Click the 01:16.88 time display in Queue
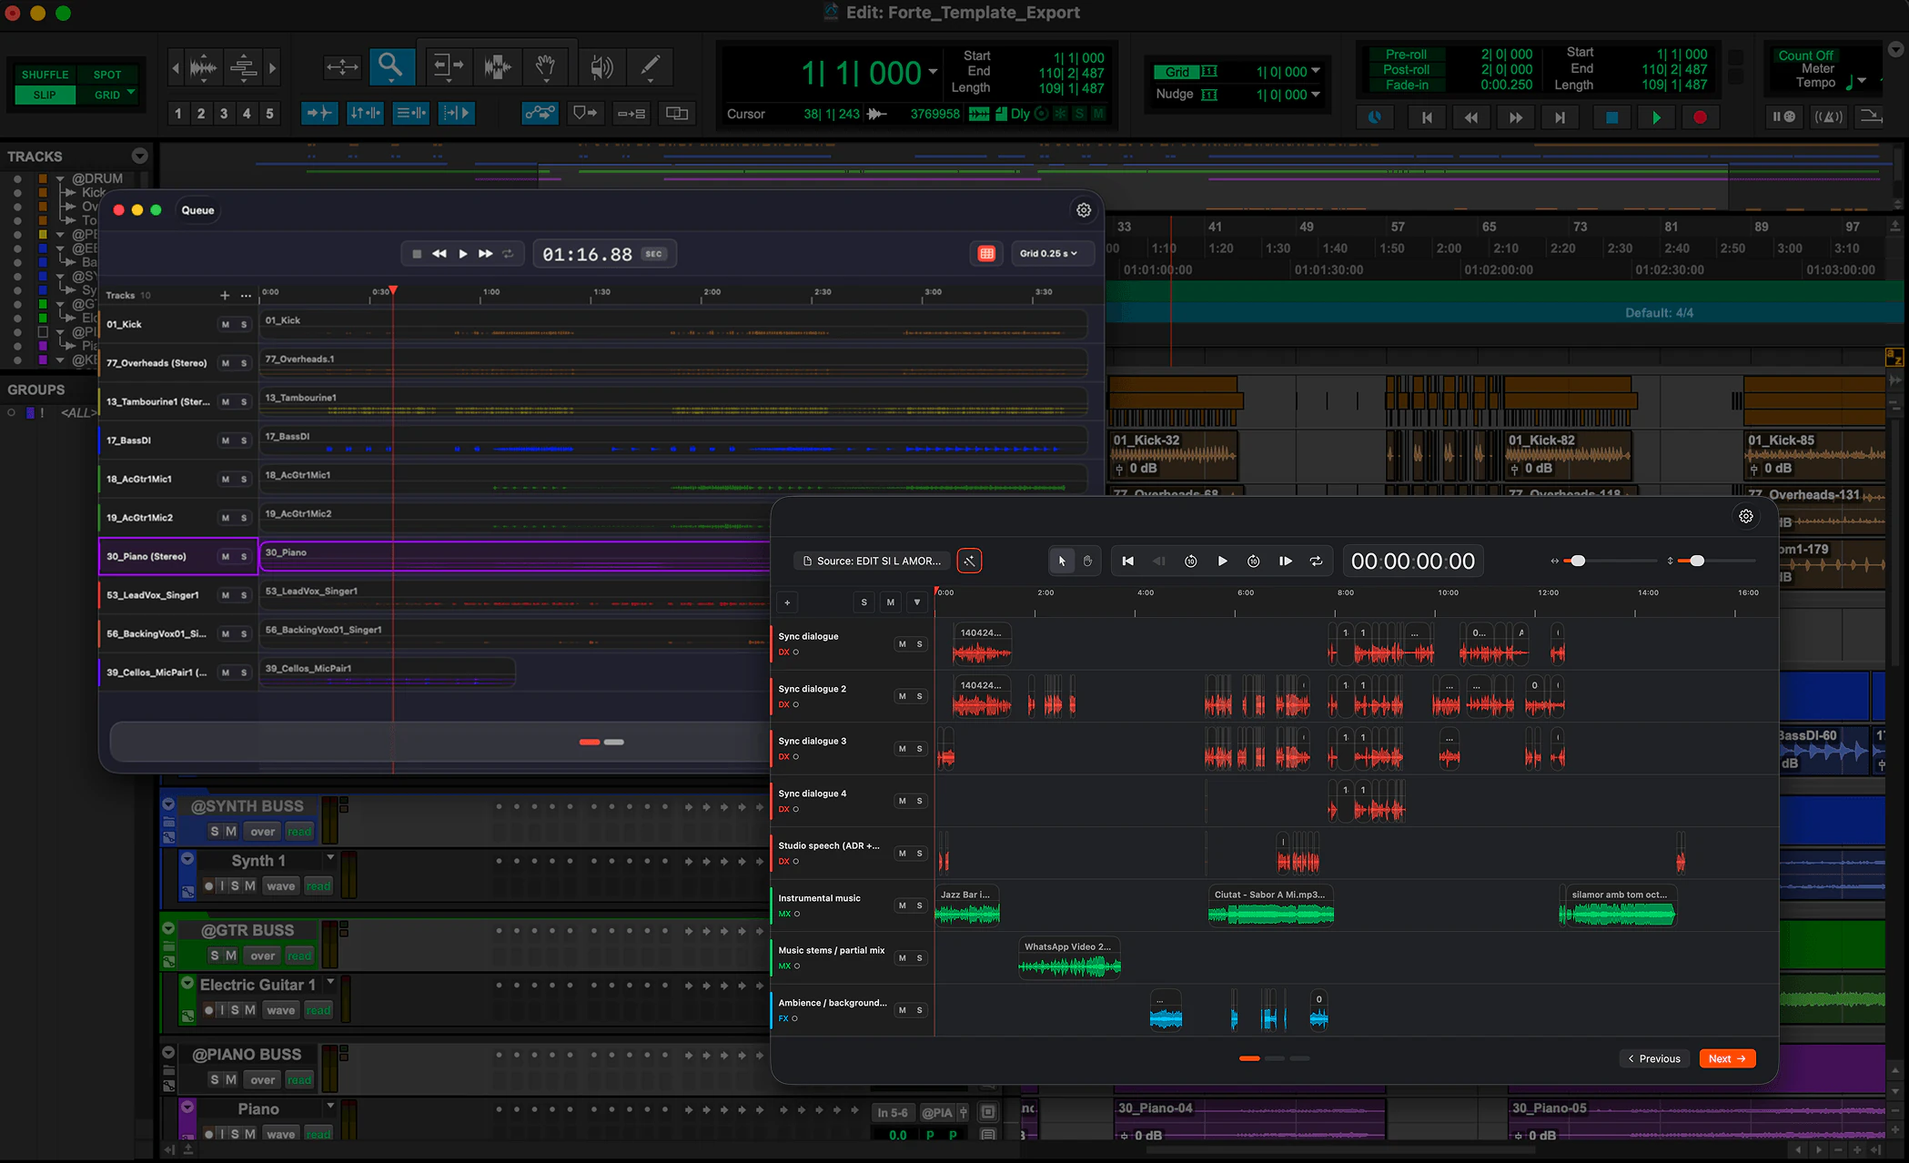This screenshot has width=1909, height=1163. 605,254
